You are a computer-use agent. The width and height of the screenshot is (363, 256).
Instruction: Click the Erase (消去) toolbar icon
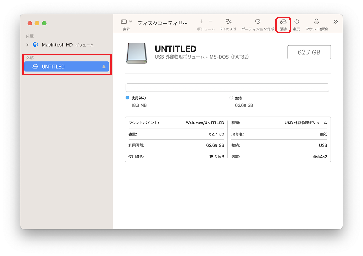[283, 21]
